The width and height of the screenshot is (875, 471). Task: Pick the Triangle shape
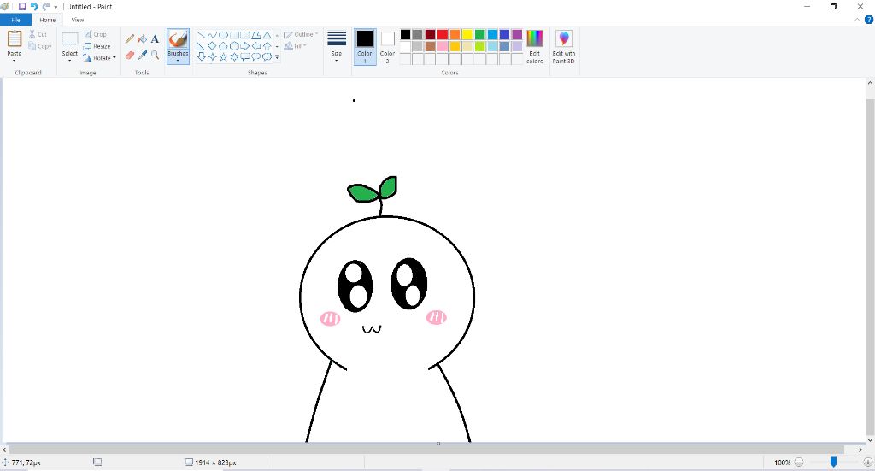(267, 35)
